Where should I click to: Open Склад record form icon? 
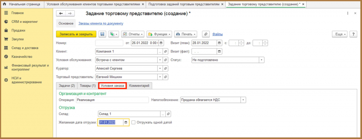(168, 114)
